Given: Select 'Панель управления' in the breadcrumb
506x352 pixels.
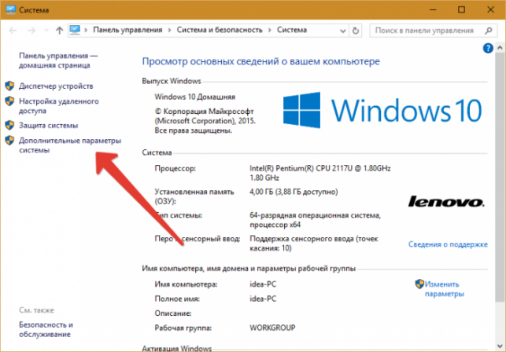Looking at the screenshot, I should [127, 30].
